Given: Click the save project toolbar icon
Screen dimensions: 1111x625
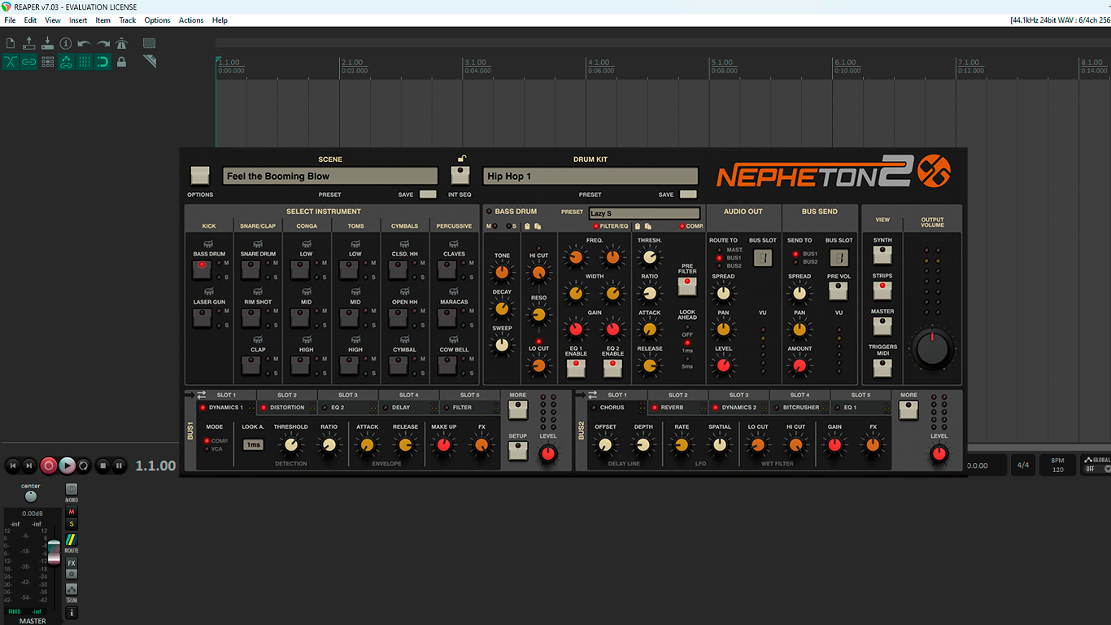Looking at the screenshot, I should point(47,43).
